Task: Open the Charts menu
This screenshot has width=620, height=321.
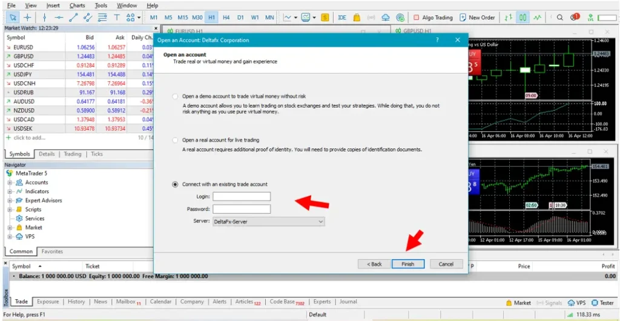Action: [77, 5]
